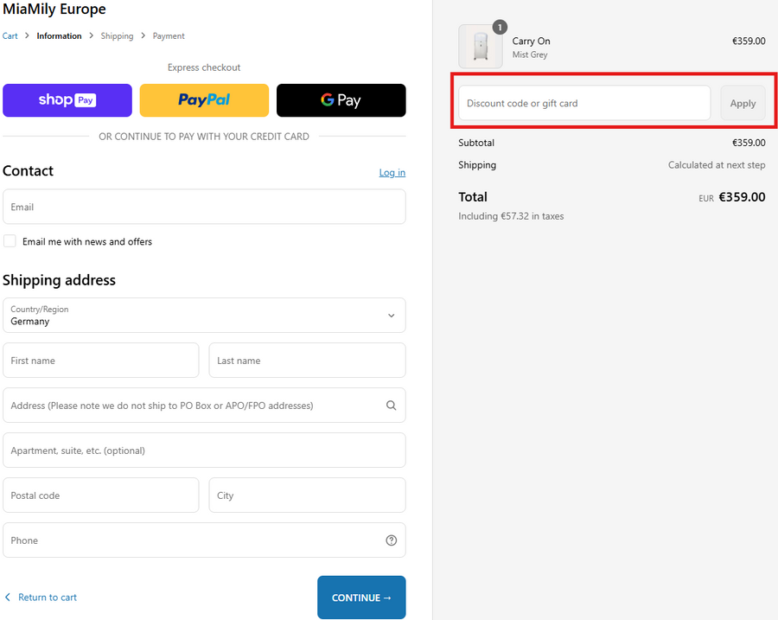Pay with the Shop Pay button
This screenshot has width=778, height=620.
(x=67, y=100)
